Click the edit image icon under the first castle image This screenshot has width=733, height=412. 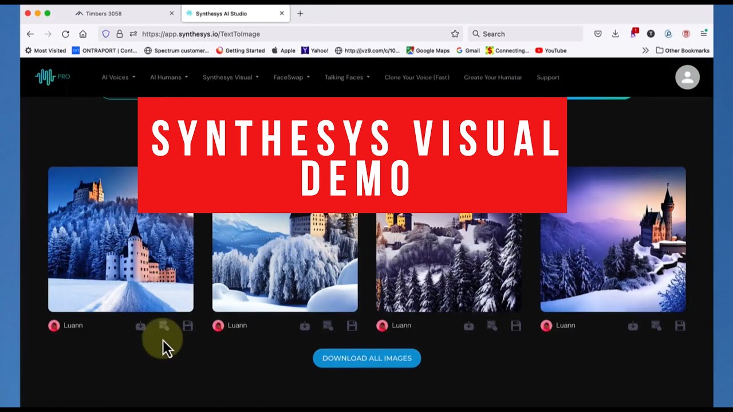[164, 326]
